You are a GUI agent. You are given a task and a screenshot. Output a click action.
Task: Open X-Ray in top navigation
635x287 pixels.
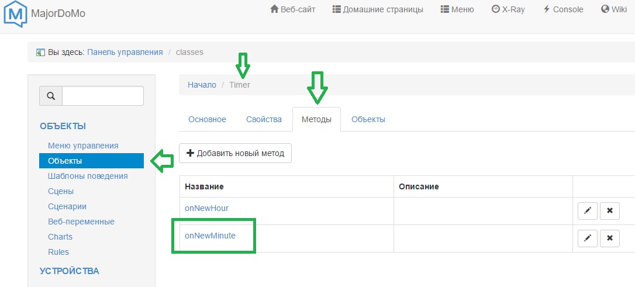point(508,9)
